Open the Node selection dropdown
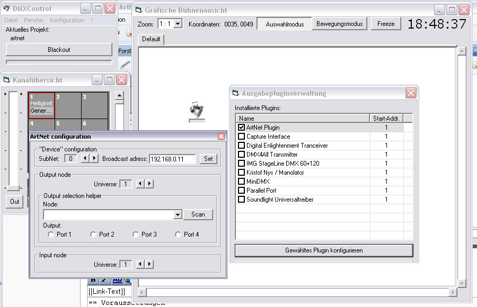Viewport: 477px width, 307px height. point(177,214)
